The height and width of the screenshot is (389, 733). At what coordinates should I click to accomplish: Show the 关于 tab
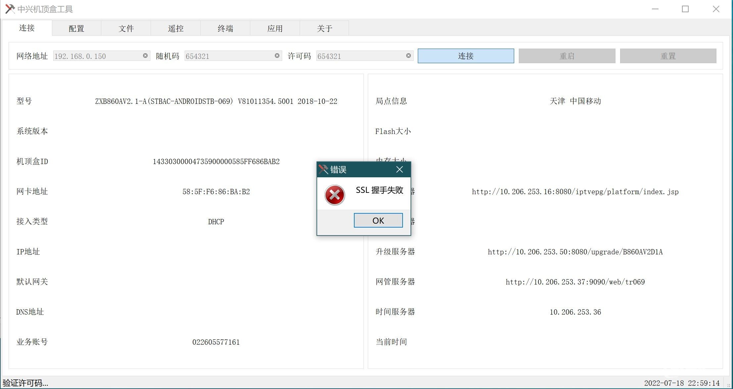coord(324,28)
